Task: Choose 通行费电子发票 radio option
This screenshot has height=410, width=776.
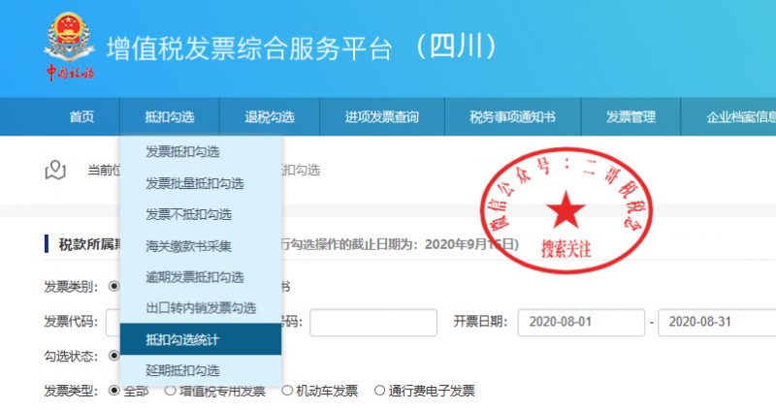Action: point(379,392)
